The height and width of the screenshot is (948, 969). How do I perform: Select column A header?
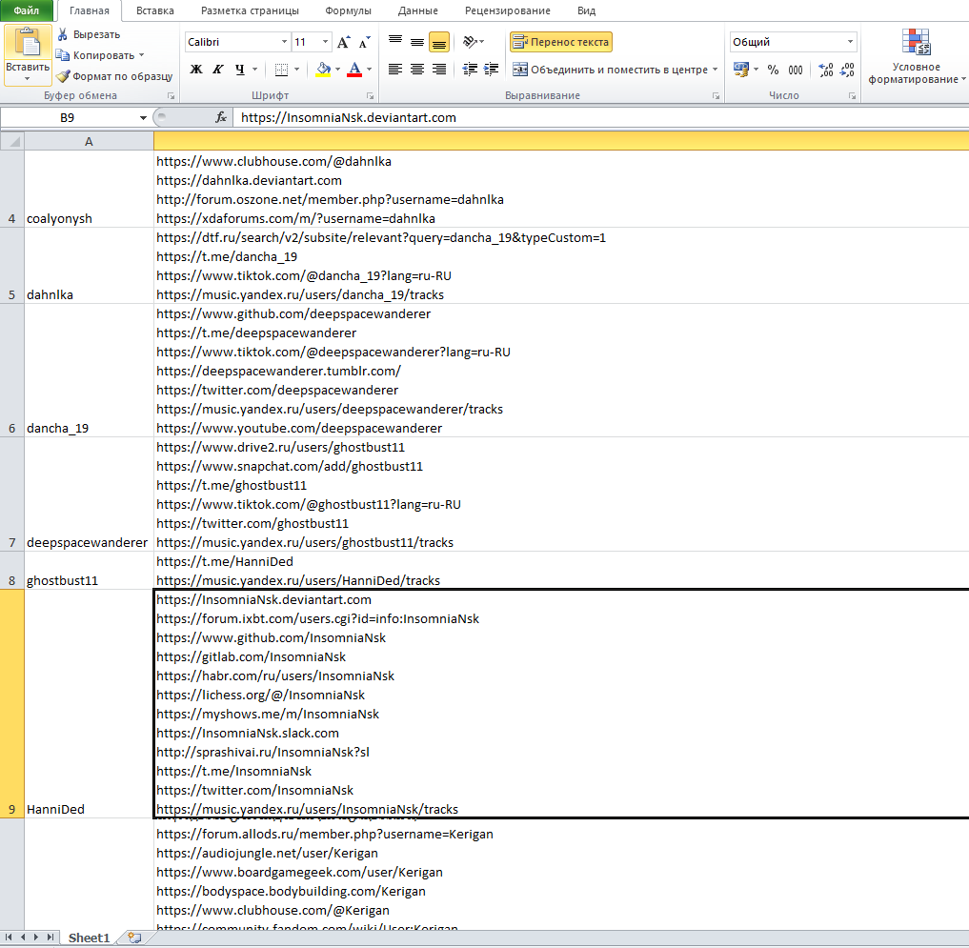coord(89,142)
